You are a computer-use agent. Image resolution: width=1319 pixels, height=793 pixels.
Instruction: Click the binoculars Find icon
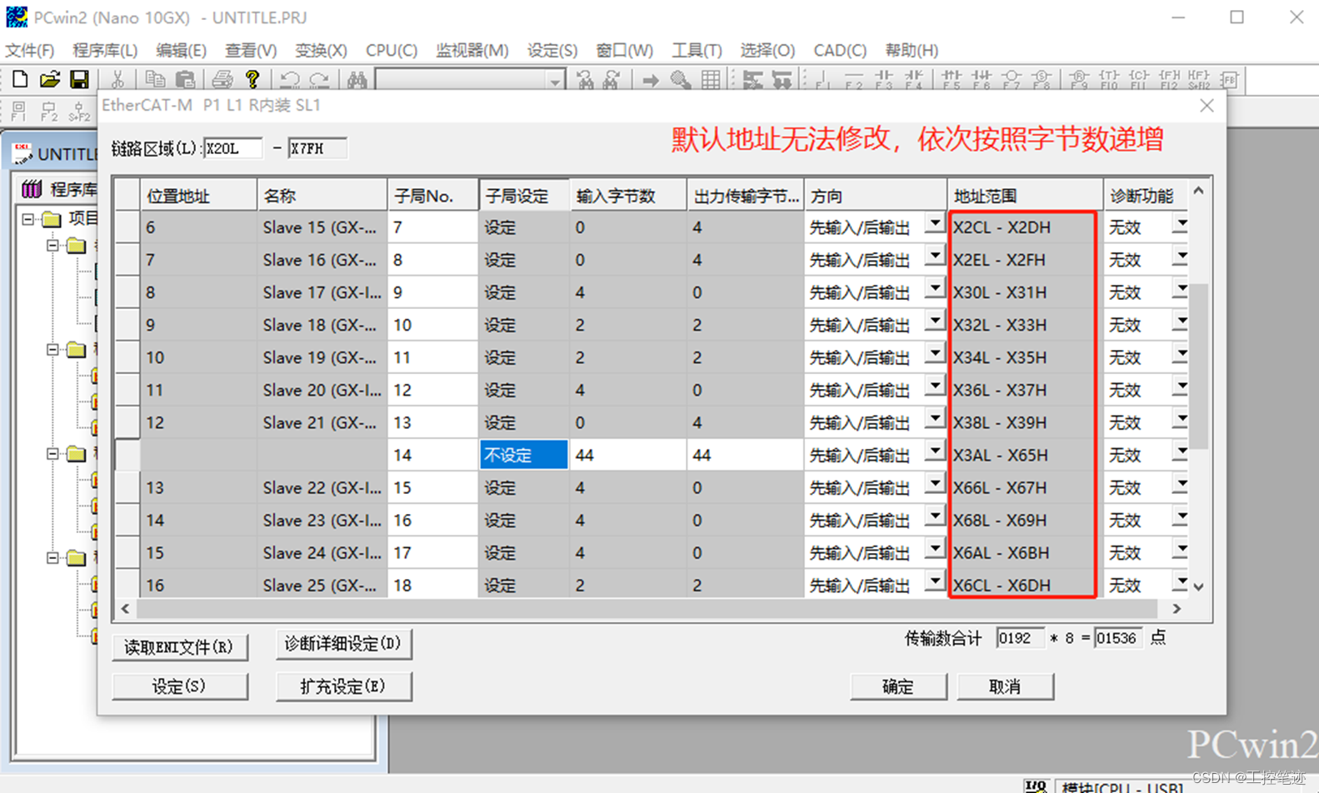point(357,79)
